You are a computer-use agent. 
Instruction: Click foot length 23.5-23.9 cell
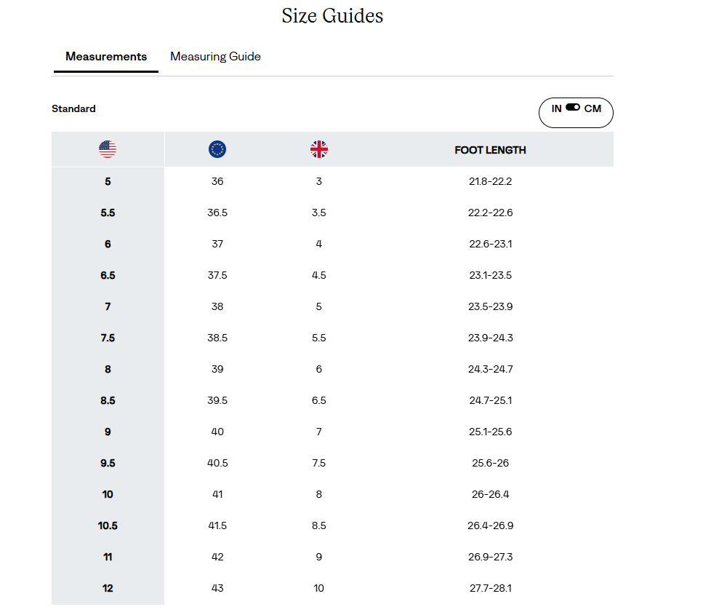[490, 306]
